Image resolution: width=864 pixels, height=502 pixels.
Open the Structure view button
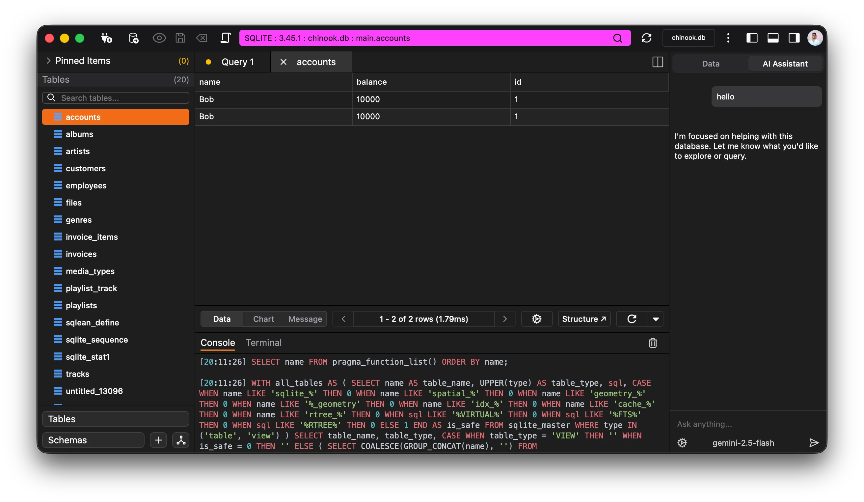(584, 319)
